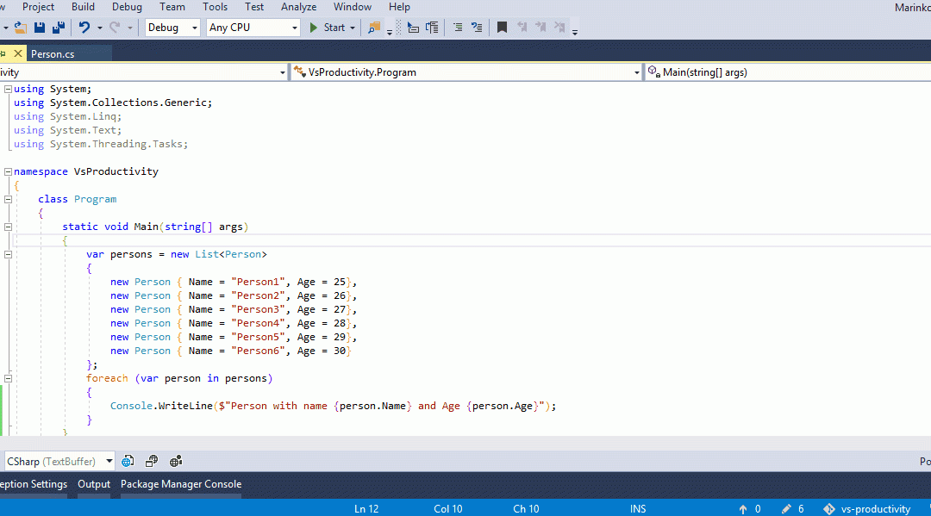This screenshot has width=931, height=516.
Task: Collapse the using directives outline toggle
Action: pos(8,89)
